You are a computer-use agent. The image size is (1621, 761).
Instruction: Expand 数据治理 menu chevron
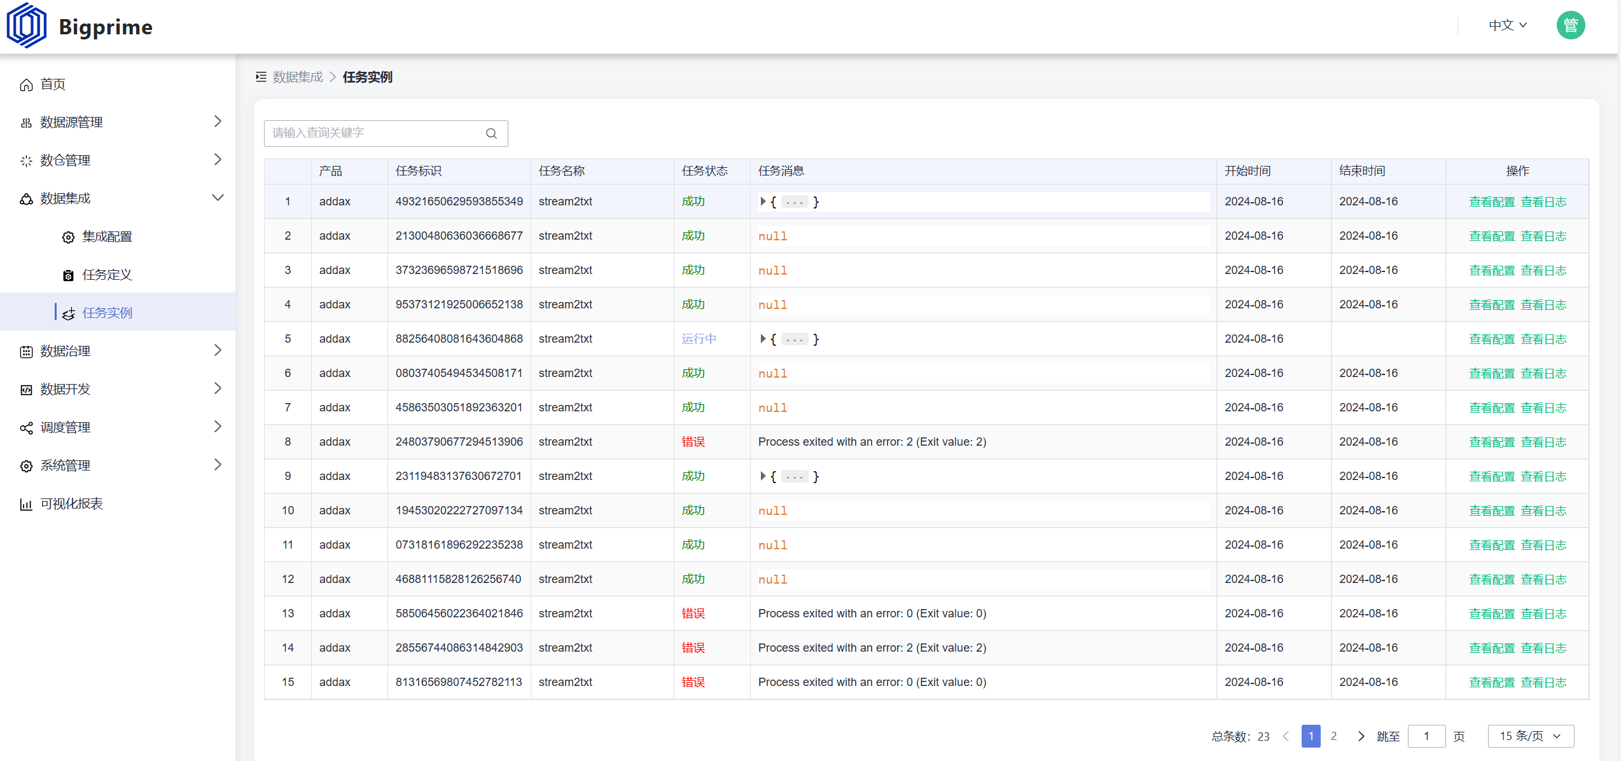pos(218,350)
